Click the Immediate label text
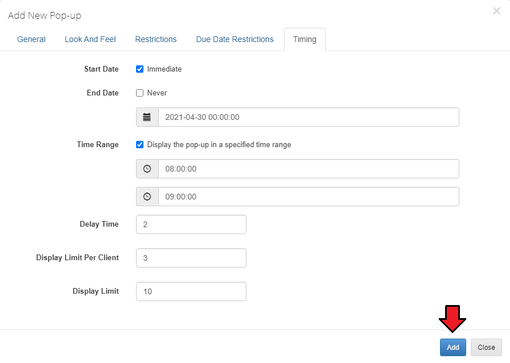 [164, 69]
